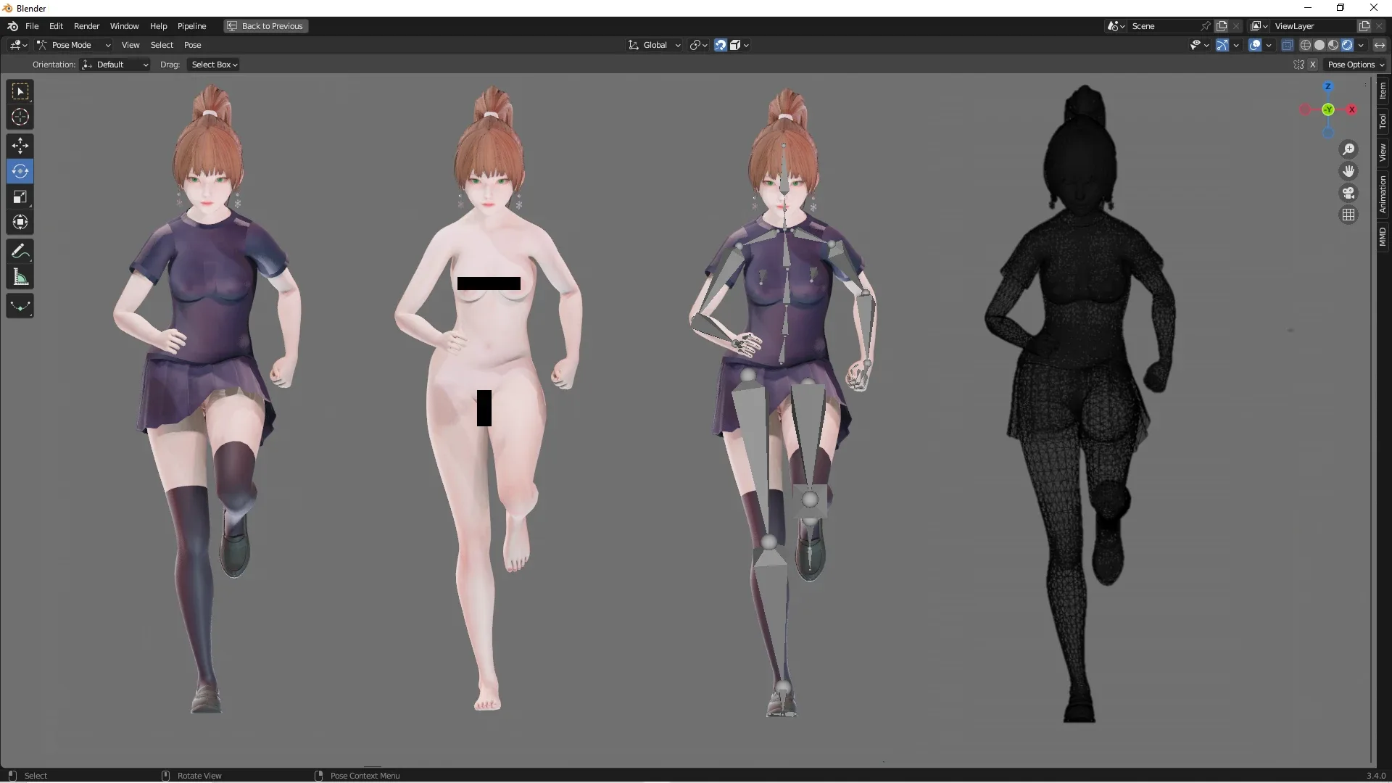Open the Orientation Default dropdown
This screenshot has height=783, width=1392.
[x=115, y=64]
